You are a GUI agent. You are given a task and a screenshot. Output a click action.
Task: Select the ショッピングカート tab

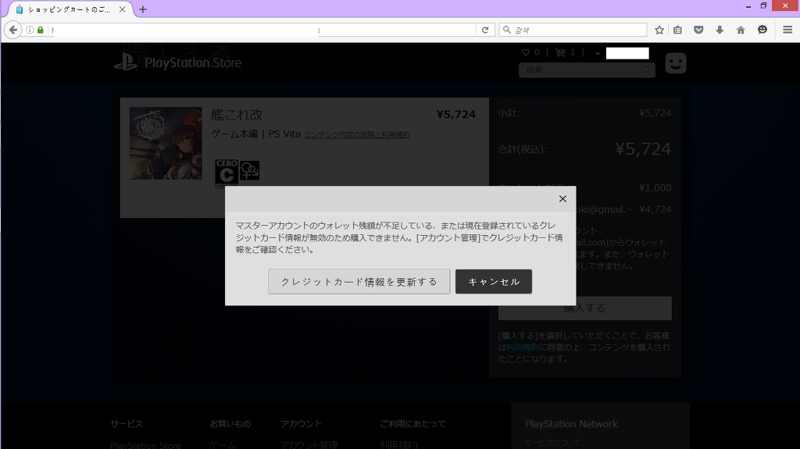(x=69, y=9)
